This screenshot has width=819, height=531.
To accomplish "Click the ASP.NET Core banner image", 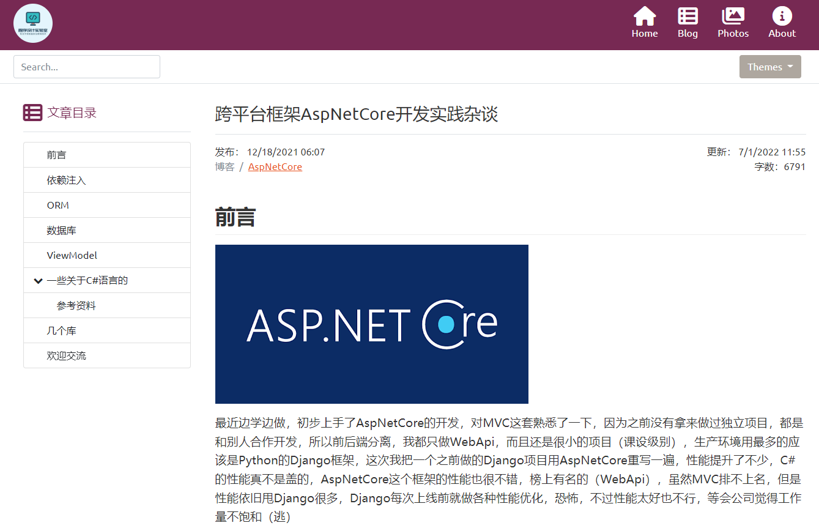I will point(372,324).
